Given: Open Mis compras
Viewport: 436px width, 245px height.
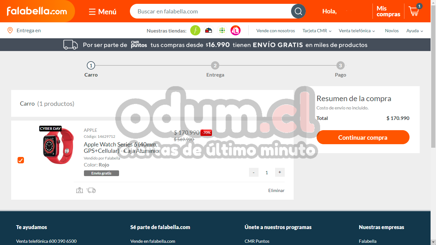Looking at the screenshot, I should (x=388, y=11).
